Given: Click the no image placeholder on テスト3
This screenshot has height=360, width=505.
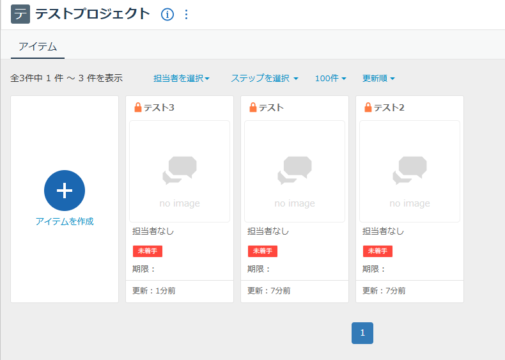Looking at the screenshot, I should click(180, 171).
